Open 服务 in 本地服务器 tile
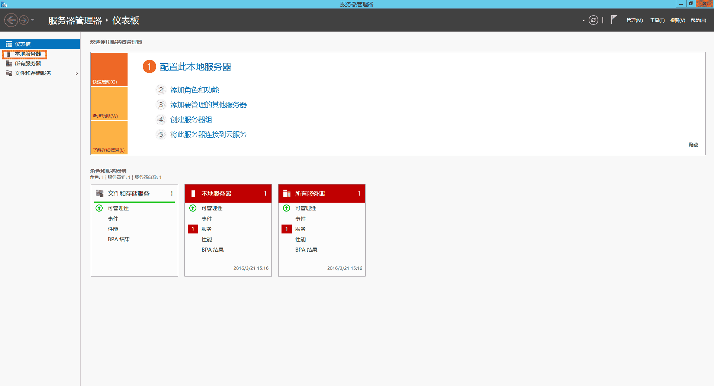The image size is (714, 386). pos(207,229)
